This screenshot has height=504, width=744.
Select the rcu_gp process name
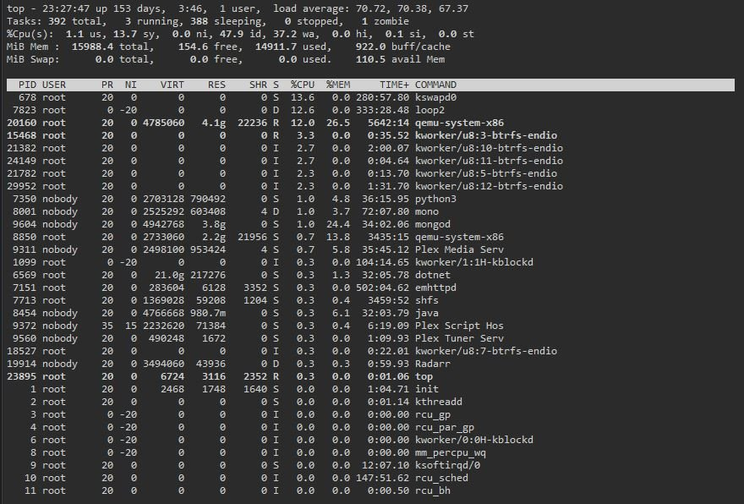(432, 414)
